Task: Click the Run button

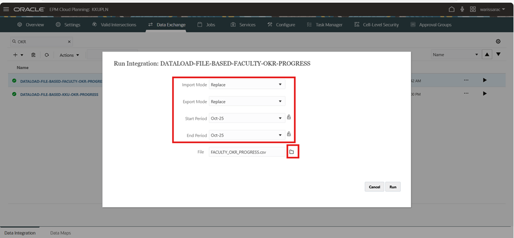Action: click(393, 187)
